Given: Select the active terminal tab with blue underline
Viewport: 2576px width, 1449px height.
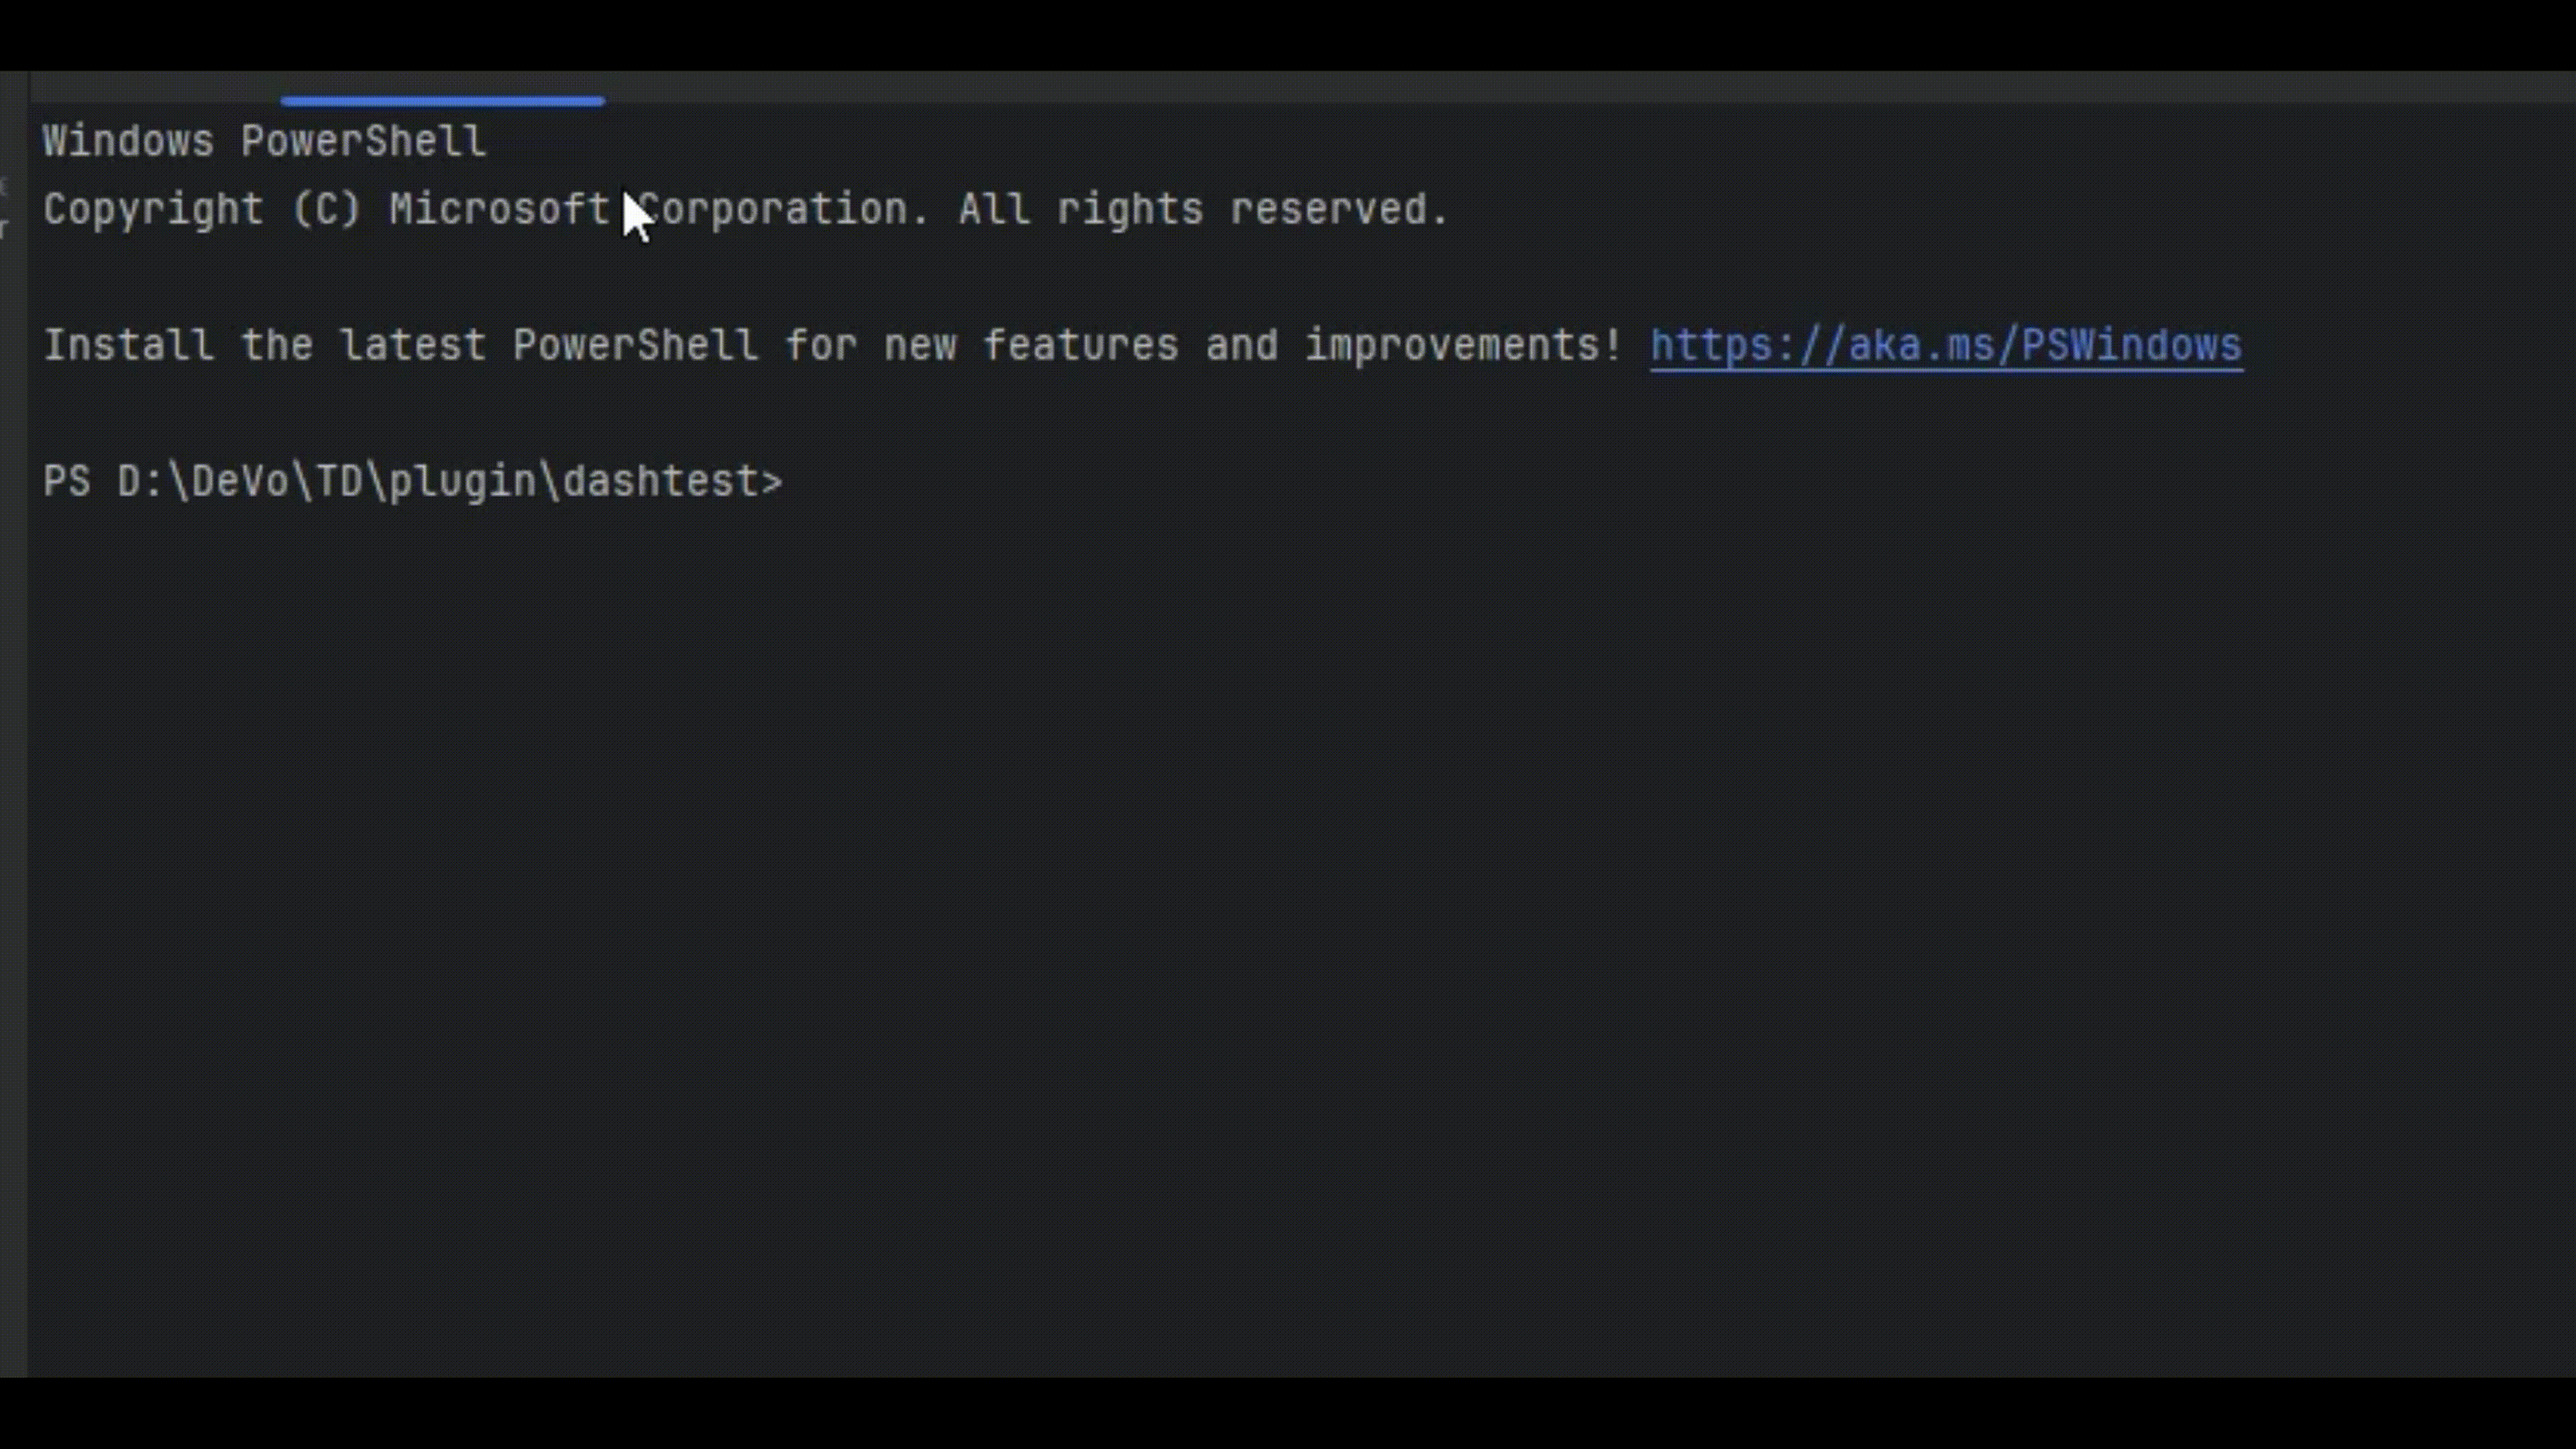Looking at the screenshot, I should click(x=442, y=88).
